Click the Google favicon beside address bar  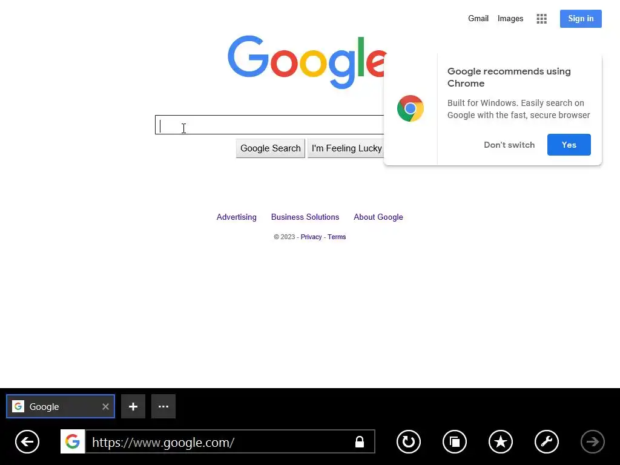tap(73, 441)
